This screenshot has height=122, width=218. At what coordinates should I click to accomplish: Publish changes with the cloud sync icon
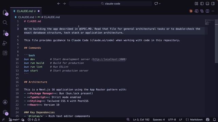pyautogui.click(x=23, y=120)
